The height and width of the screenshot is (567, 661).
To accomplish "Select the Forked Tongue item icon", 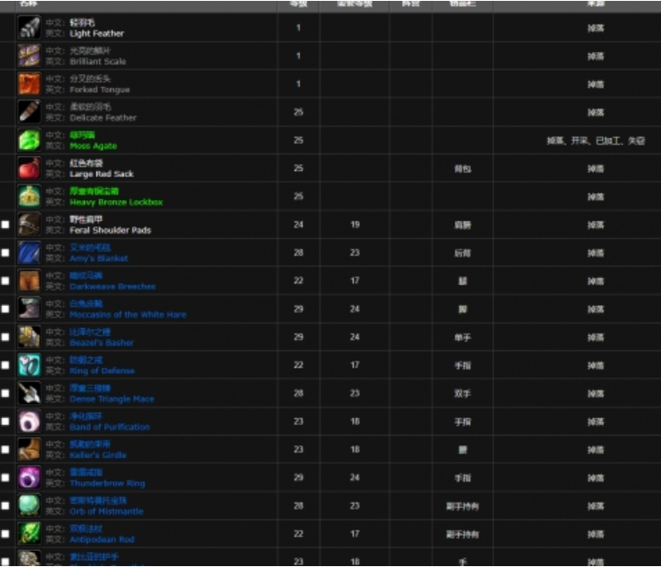I will point(29,85).
